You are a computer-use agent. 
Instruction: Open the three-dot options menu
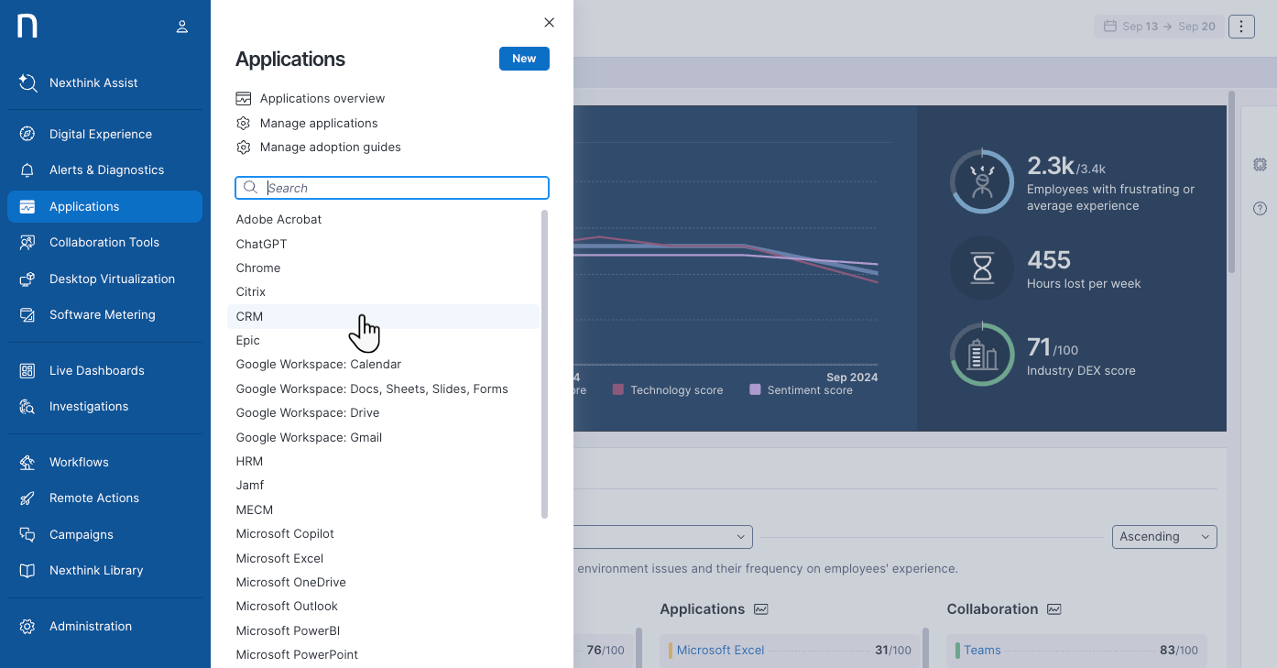coord(1241,27)
